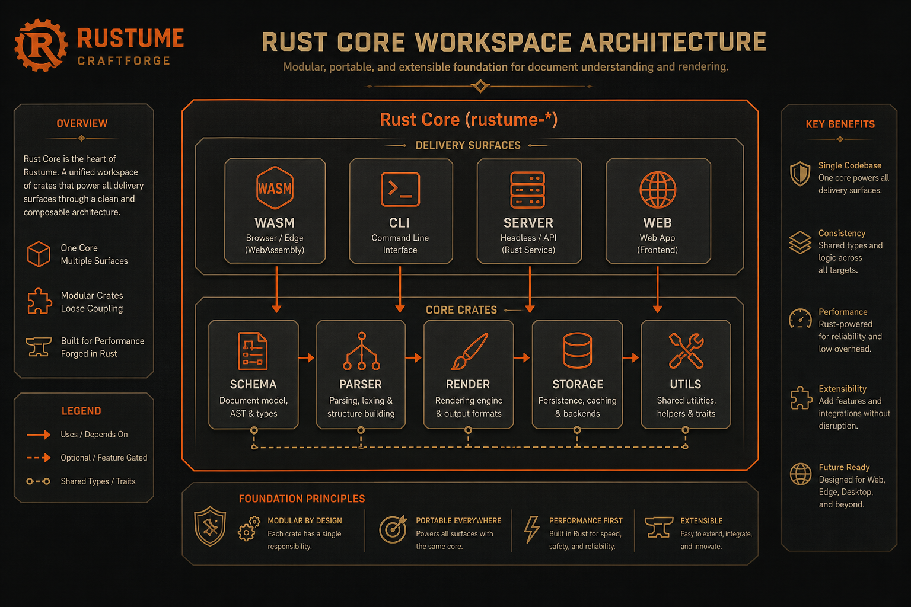
Task: Click the circle-link Shared Types legend icon
Action: click(38, 481)
